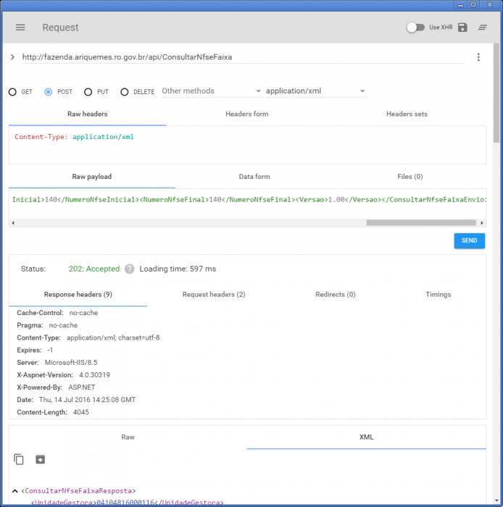Click the 'Date: Thu, 14 Jul 2016' row

[x=76, y=400]
